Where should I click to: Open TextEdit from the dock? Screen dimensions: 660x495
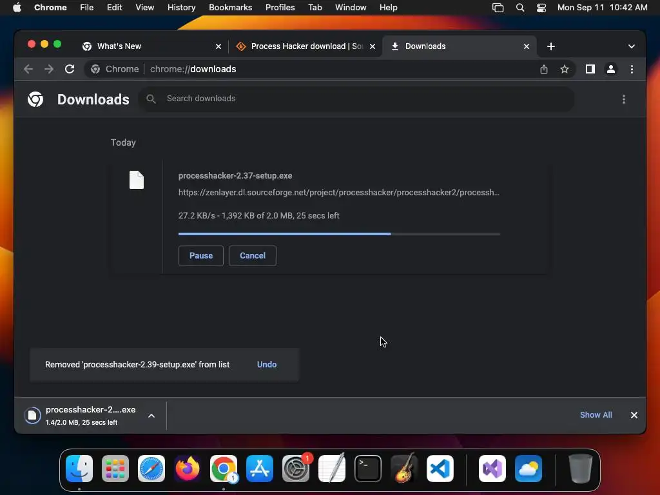332,469
